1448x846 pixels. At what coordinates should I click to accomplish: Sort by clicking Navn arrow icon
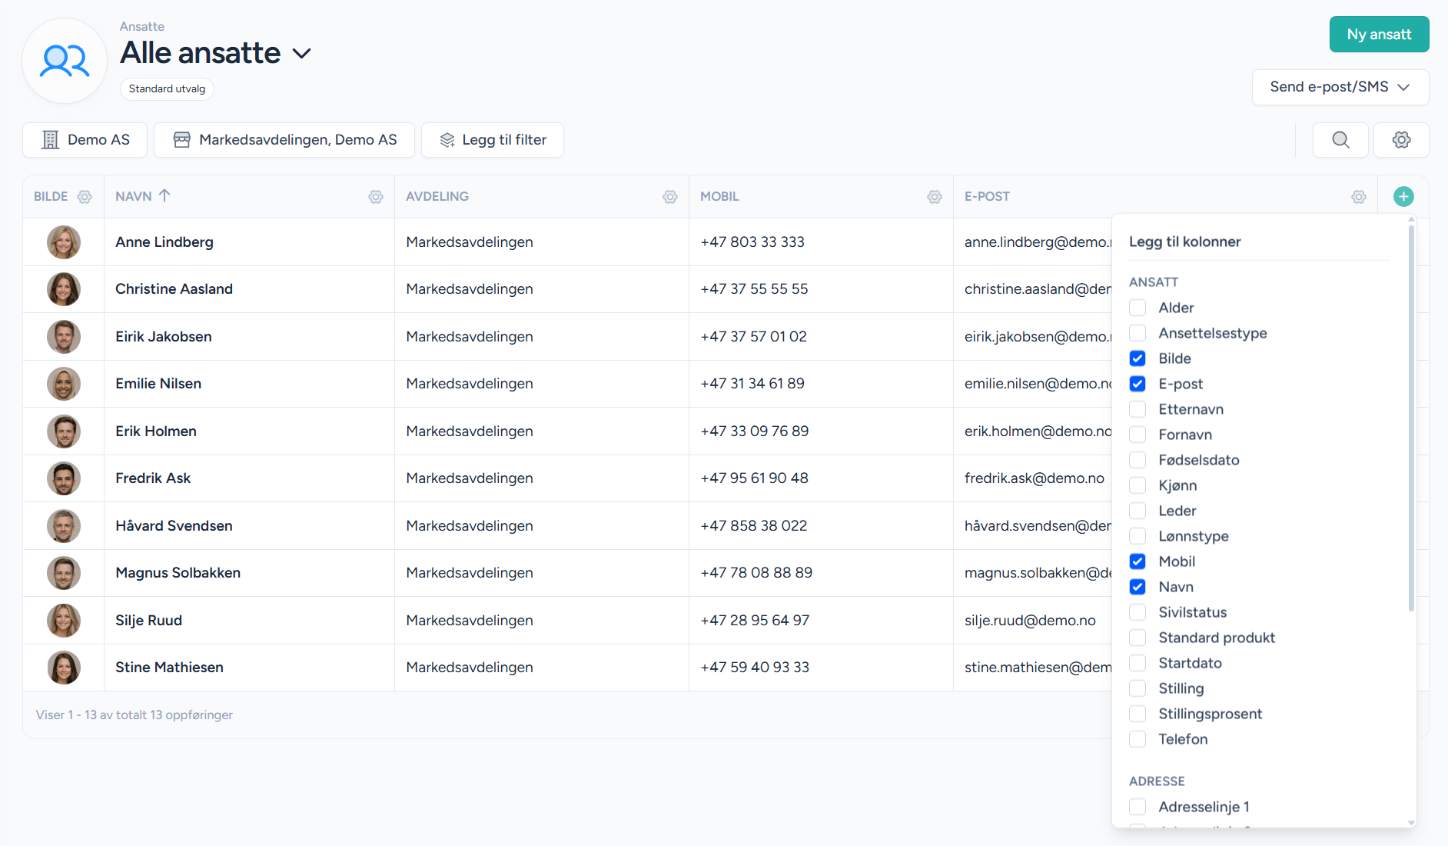click(x=164, y=196)
